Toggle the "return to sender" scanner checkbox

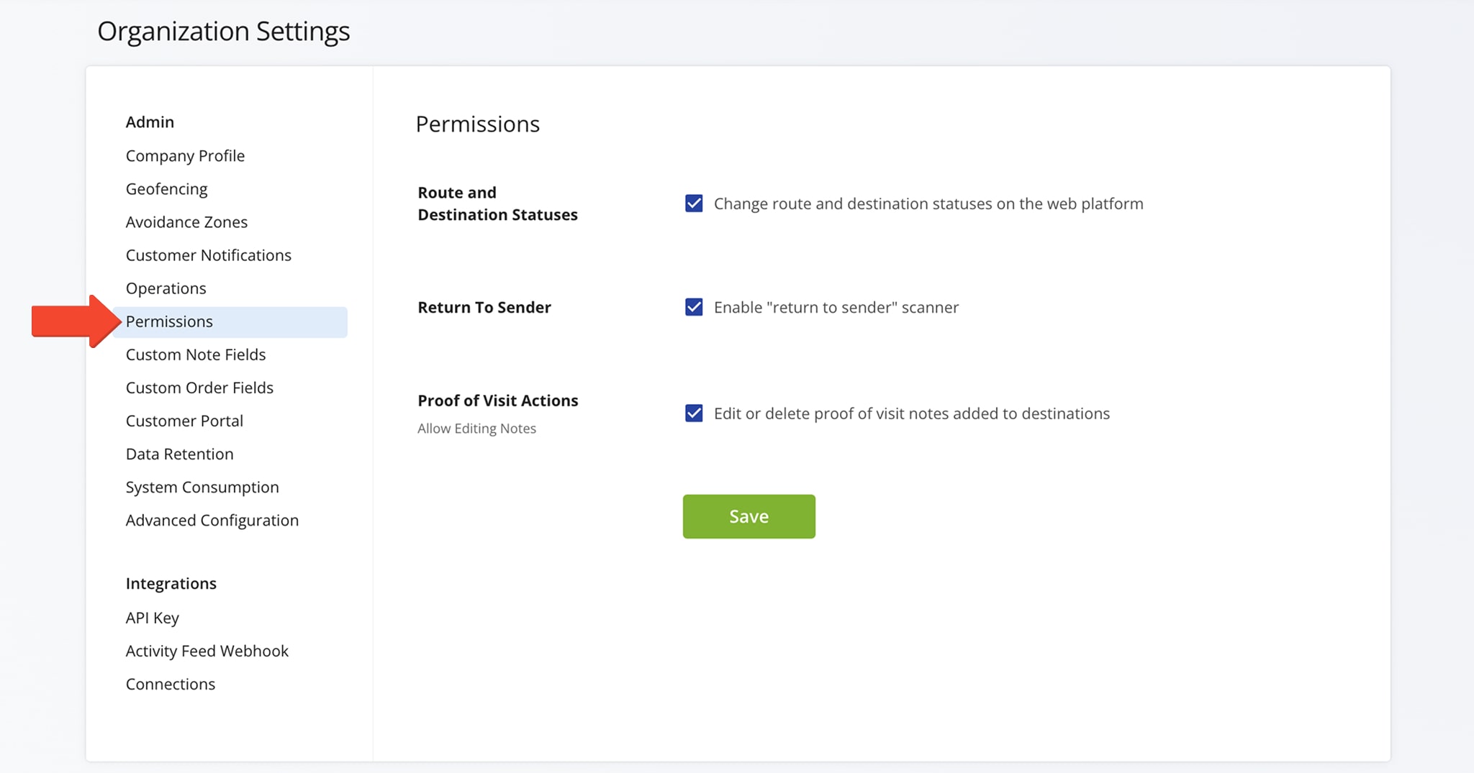(x=694, y=307)
